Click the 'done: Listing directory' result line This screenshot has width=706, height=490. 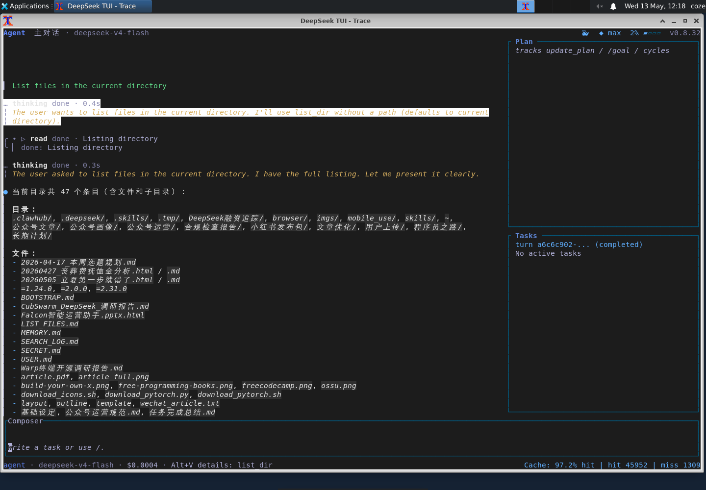click(72, 147)
